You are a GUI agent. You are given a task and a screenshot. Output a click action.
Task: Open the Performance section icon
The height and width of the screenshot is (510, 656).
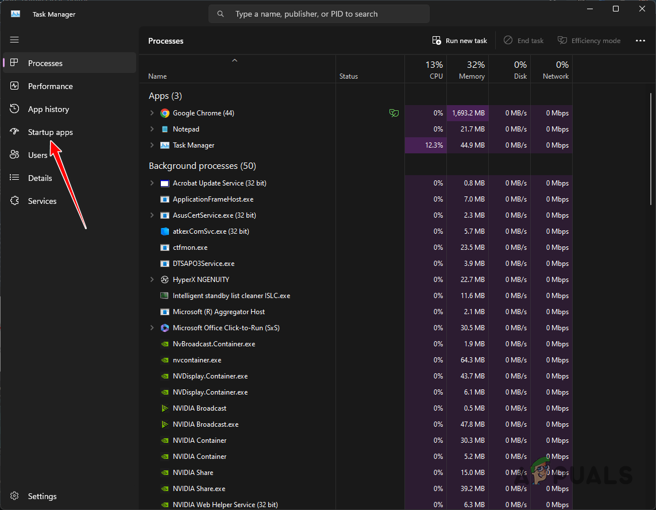[14, 86]
